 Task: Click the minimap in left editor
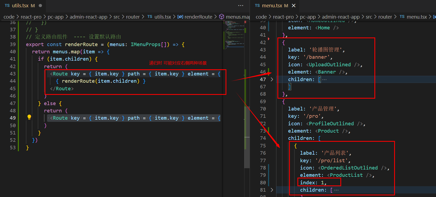[234, 35]
